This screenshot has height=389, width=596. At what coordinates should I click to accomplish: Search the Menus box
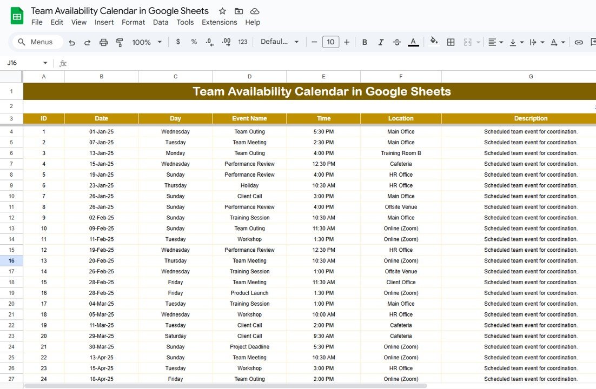(38, 42)
